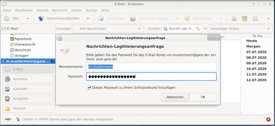Click the Neu new-mail icon
Viewport: 275px width, 126px height.
point(7,18)
